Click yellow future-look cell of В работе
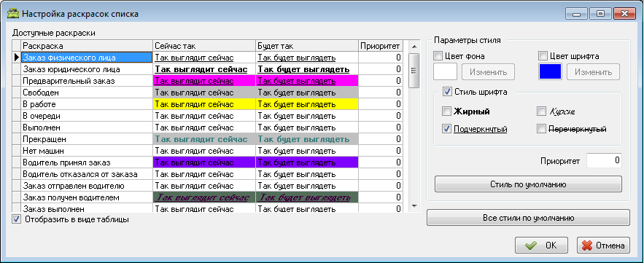 [x=307, y=104]
